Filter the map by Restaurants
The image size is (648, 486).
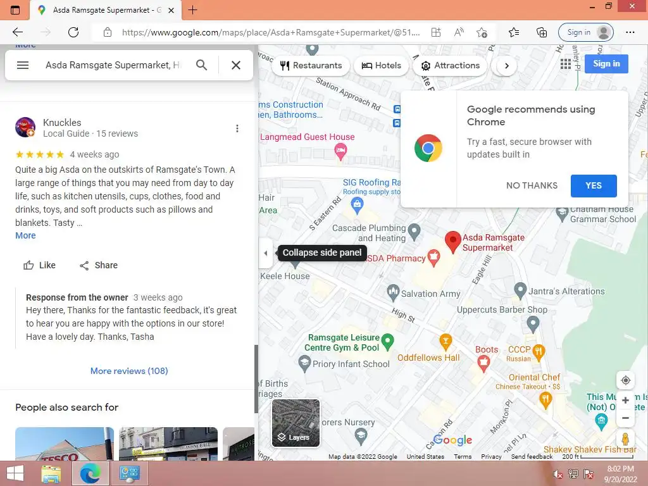coord(311,66)
